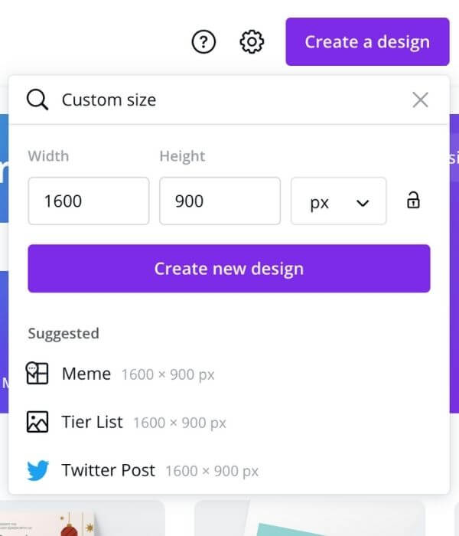Click the Custom size search field
The image size is (459, 536).
(x=233, y=100)
